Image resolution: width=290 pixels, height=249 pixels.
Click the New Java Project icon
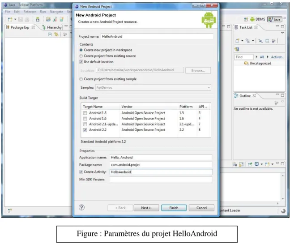pos(48,19)
